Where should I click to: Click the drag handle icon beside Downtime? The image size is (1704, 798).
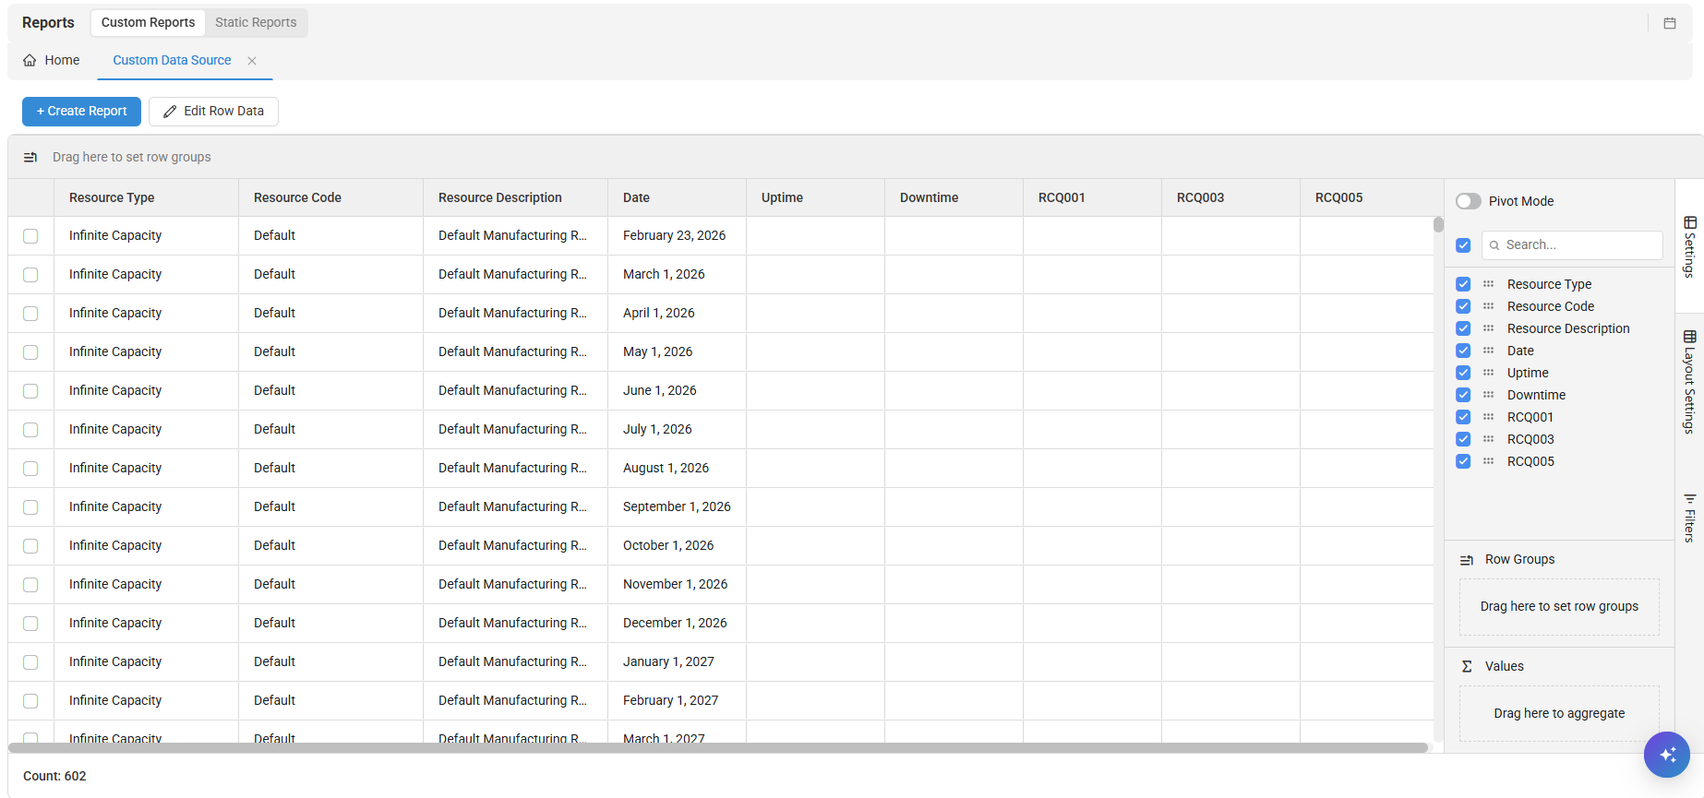(1488, 395)
